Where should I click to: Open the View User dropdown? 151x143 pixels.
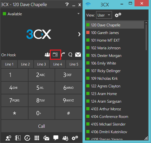pyautogui.click(x=104, y=15)
